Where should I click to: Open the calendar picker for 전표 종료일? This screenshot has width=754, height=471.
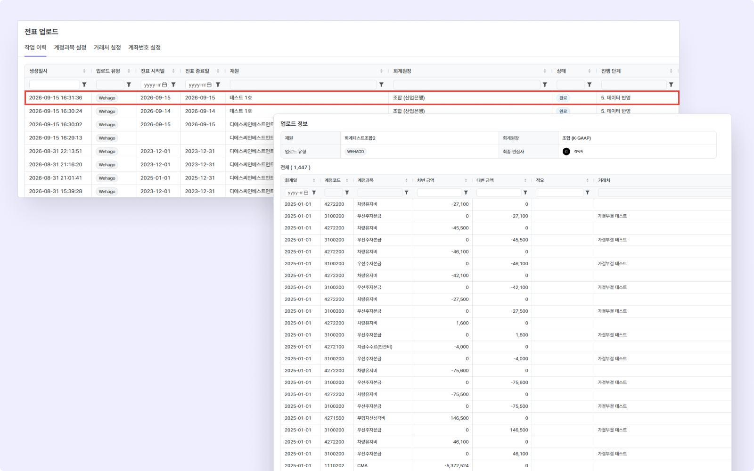[209, 85]
